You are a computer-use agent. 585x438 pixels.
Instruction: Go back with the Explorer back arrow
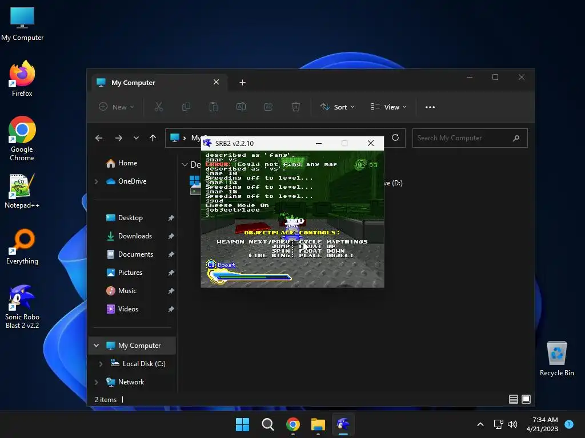99,138
